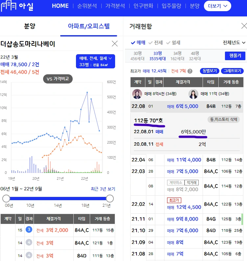Click the help question mark beside 전세 7억

(190, 71)
